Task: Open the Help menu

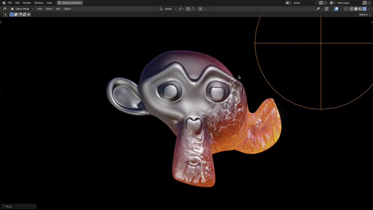Action: pyautogui.click(x=49, y=3)
